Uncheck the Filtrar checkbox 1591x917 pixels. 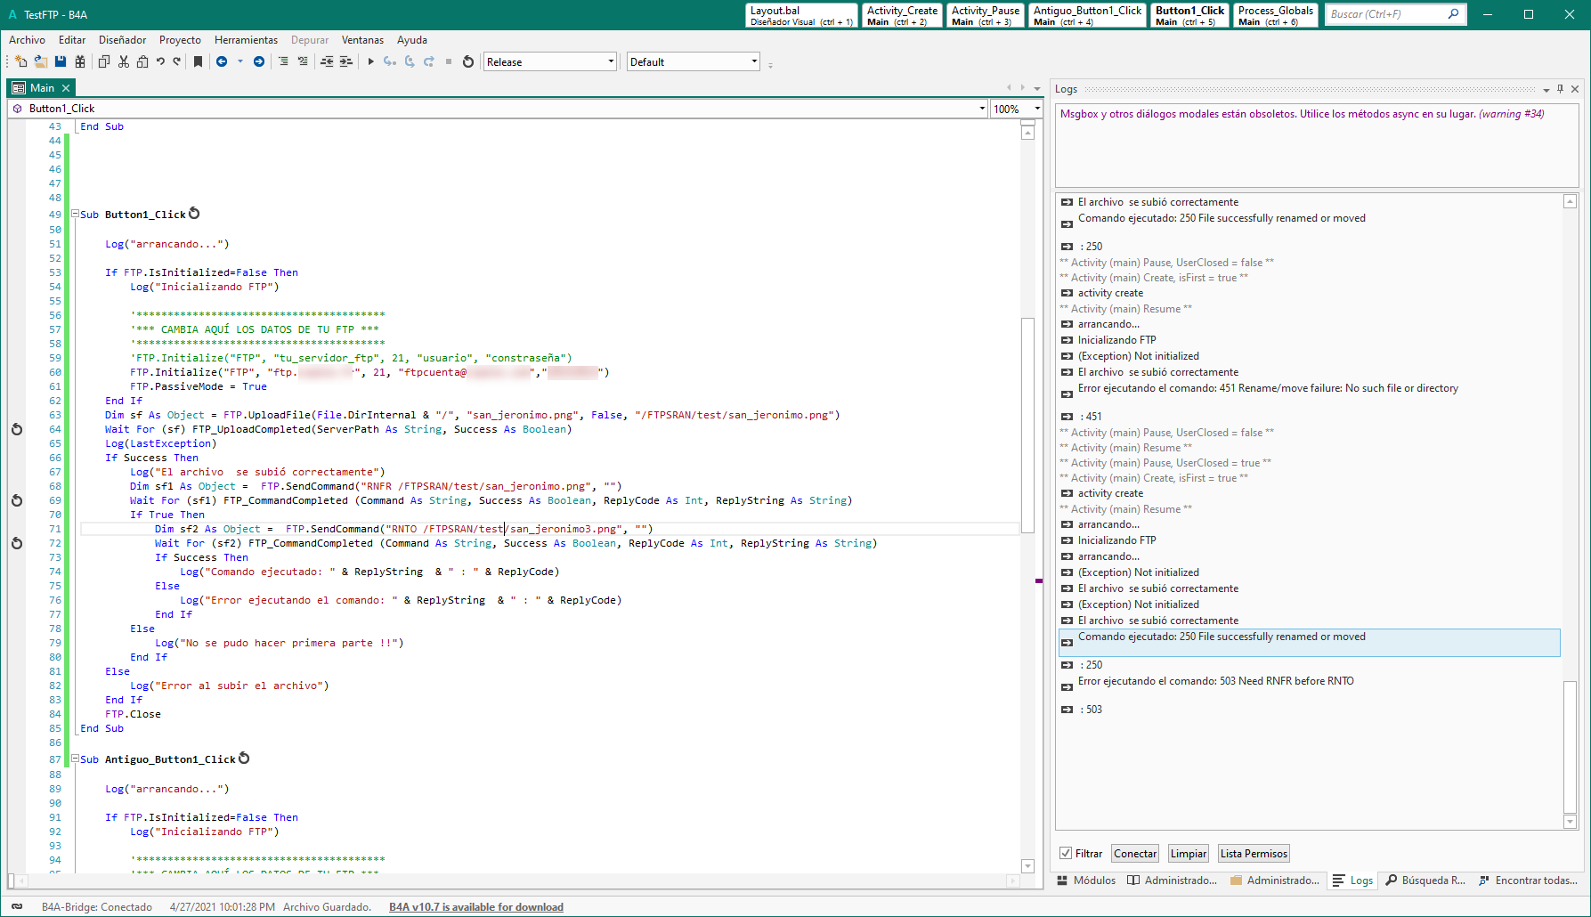point(1065,853)
